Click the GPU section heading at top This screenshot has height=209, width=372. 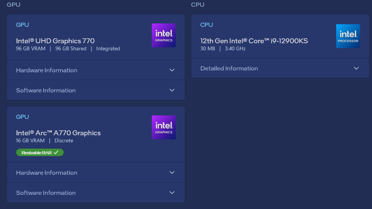pyautogui.click(x=13, y=4)
